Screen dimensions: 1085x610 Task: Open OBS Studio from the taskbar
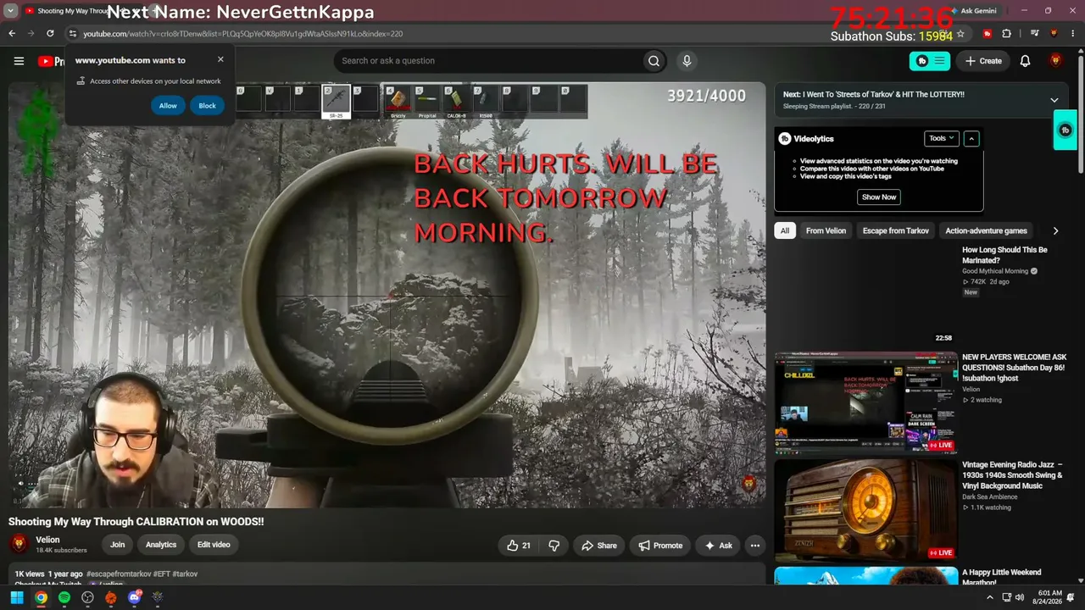[87, 597]
